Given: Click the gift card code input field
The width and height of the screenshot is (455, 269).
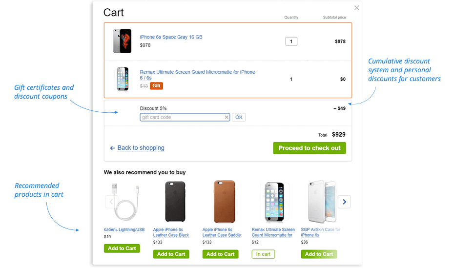Looking at the screenshot, I should tap(183, 117).
